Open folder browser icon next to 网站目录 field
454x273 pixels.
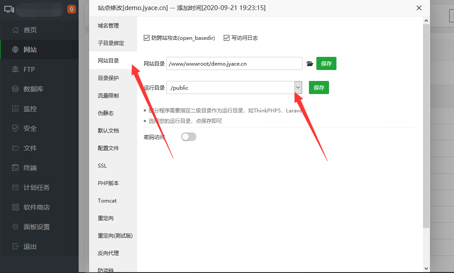[310, 64]
